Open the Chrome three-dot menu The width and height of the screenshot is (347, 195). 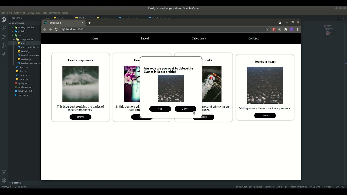297,29
